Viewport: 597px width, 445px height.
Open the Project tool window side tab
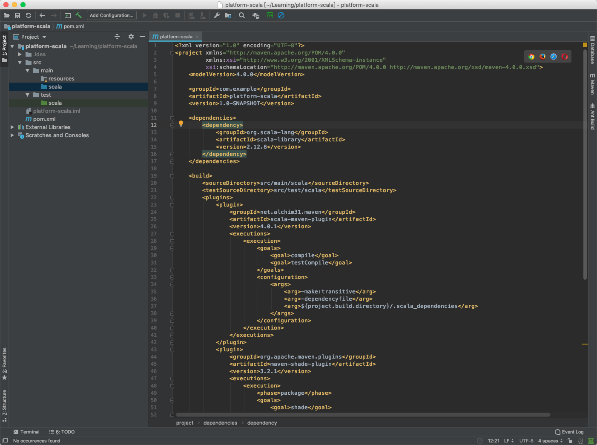[4, 48]
